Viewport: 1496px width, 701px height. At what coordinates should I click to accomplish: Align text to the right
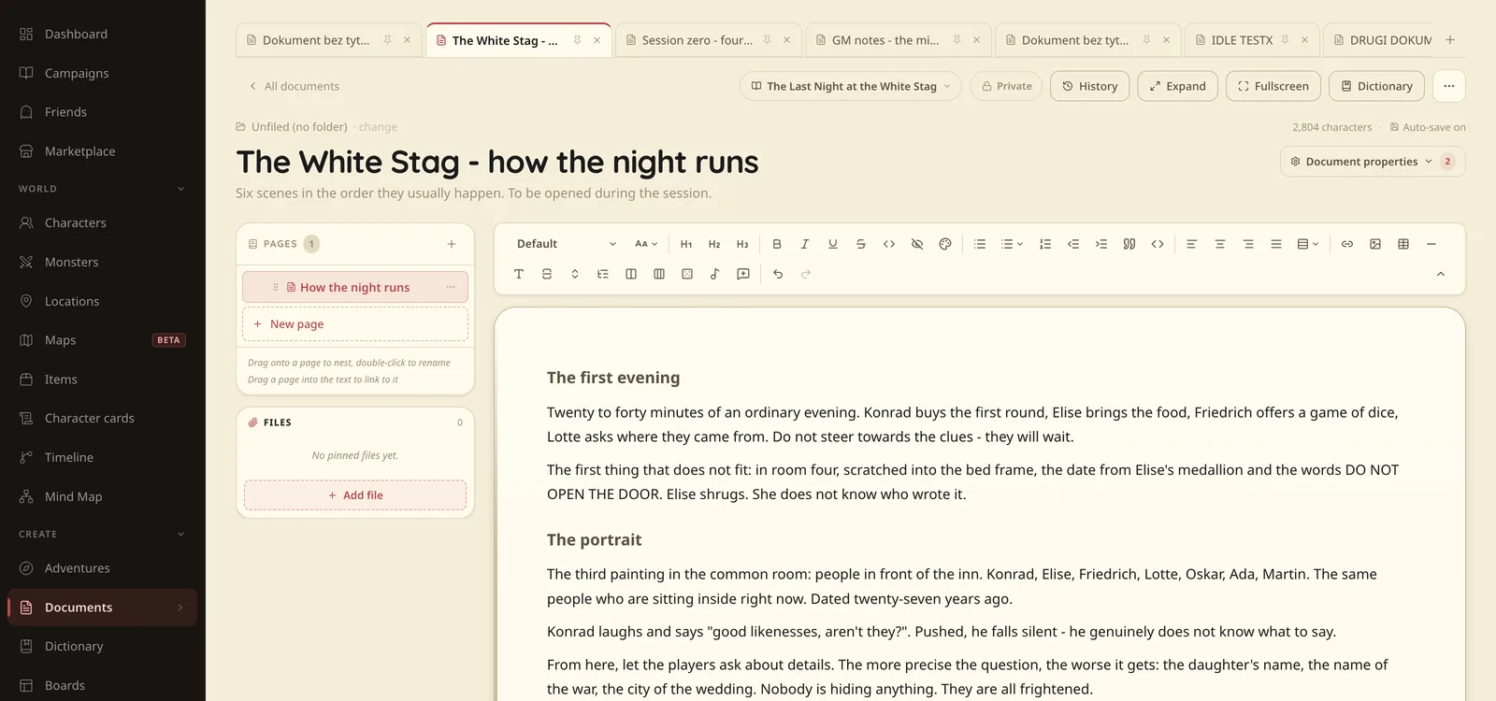coord(1248,244)
